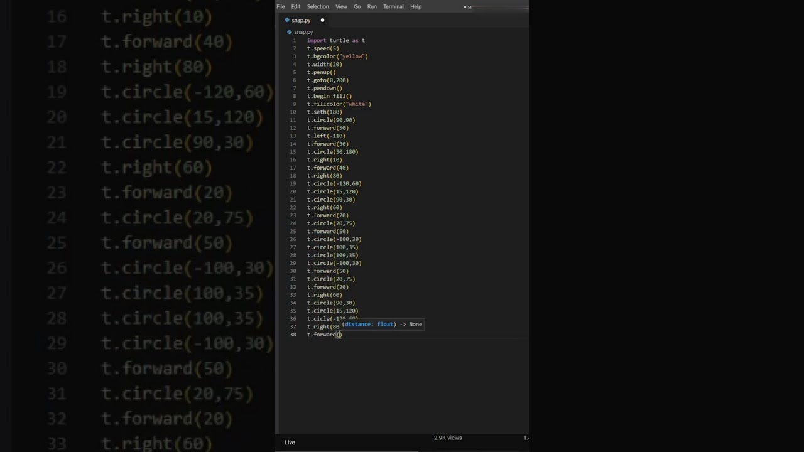This screenshot has width=804, height=452.
Task: Select the snap.py editor tab
Action: click(x=305, y=20)
